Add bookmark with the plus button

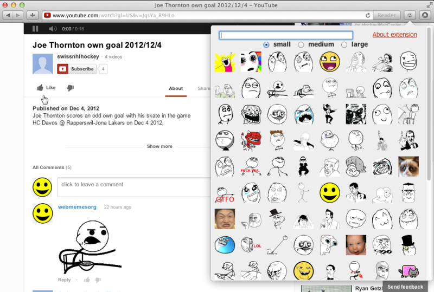(33, 15)
